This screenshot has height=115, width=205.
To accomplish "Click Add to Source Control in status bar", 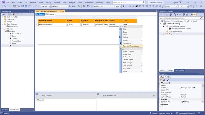I will pyautogui.click(x=161, y=113).
